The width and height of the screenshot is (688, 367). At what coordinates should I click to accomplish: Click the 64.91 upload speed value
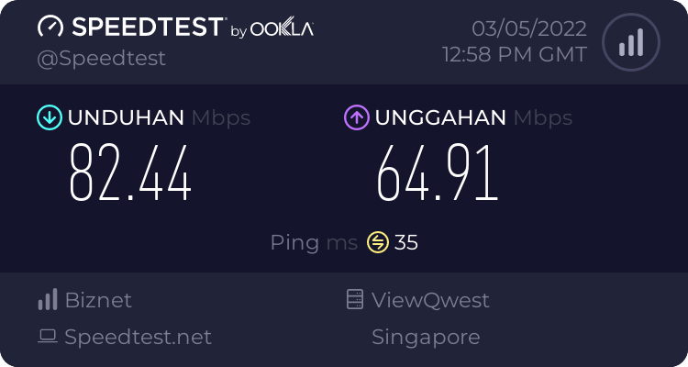click(x=438, y=174)
